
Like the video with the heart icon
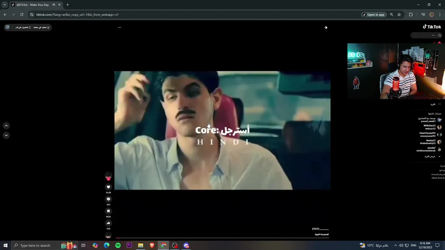tap(108, 187)
